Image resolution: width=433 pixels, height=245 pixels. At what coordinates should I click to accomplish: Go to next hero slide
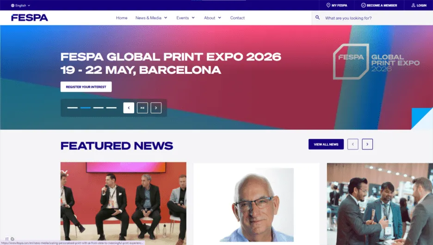156,108
